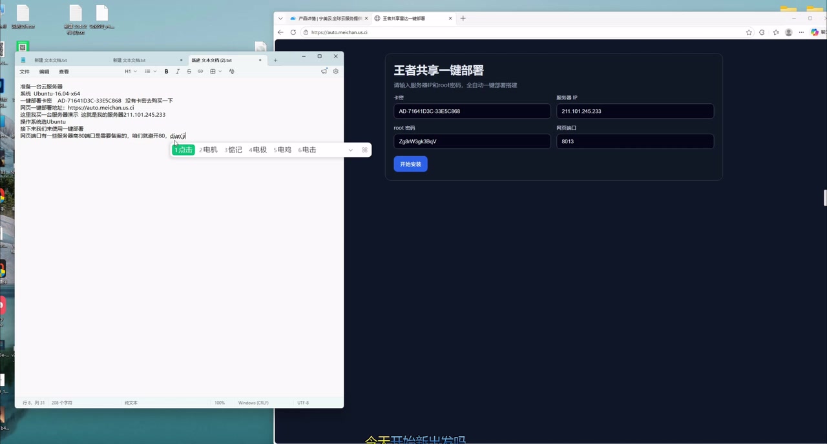The height and width of the screenshot is (444, 827).
Task: Expand more IME candidates chevron
Action: [x=351, y=150]
